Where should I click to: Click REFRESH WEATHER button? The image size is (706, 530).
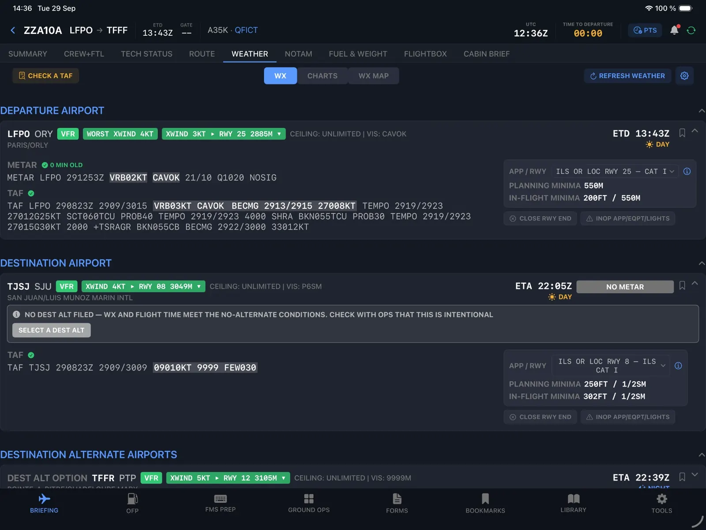627,76
